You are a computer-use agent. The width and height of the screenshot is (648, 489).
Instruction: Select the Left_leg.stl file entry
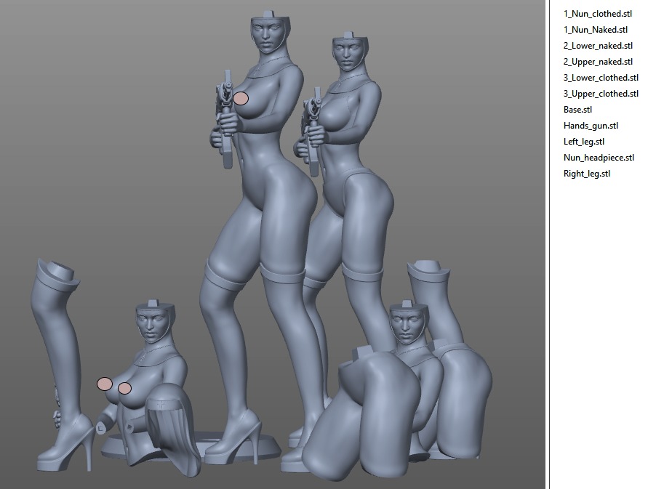click(584, 142)
